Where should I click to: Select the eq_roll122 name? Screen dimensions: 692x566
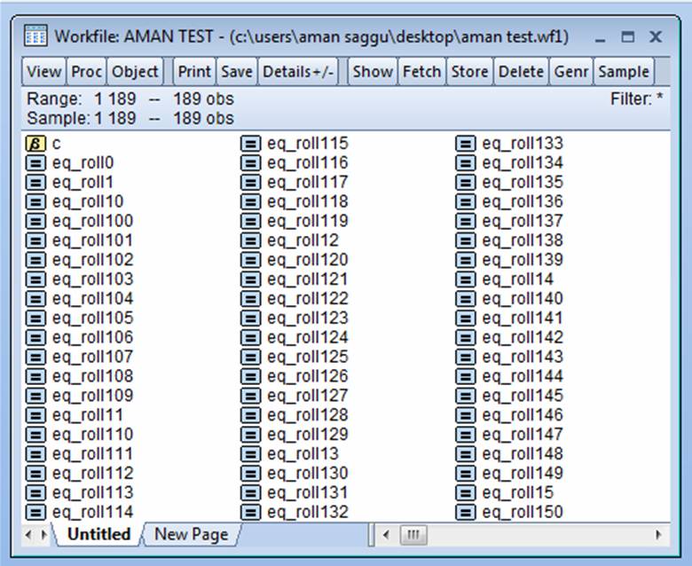click(308, 299)
